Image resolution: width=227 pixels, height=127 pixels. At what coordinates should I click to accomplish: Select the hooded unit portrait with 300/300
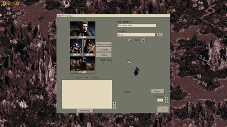click(x=89, y=46)
